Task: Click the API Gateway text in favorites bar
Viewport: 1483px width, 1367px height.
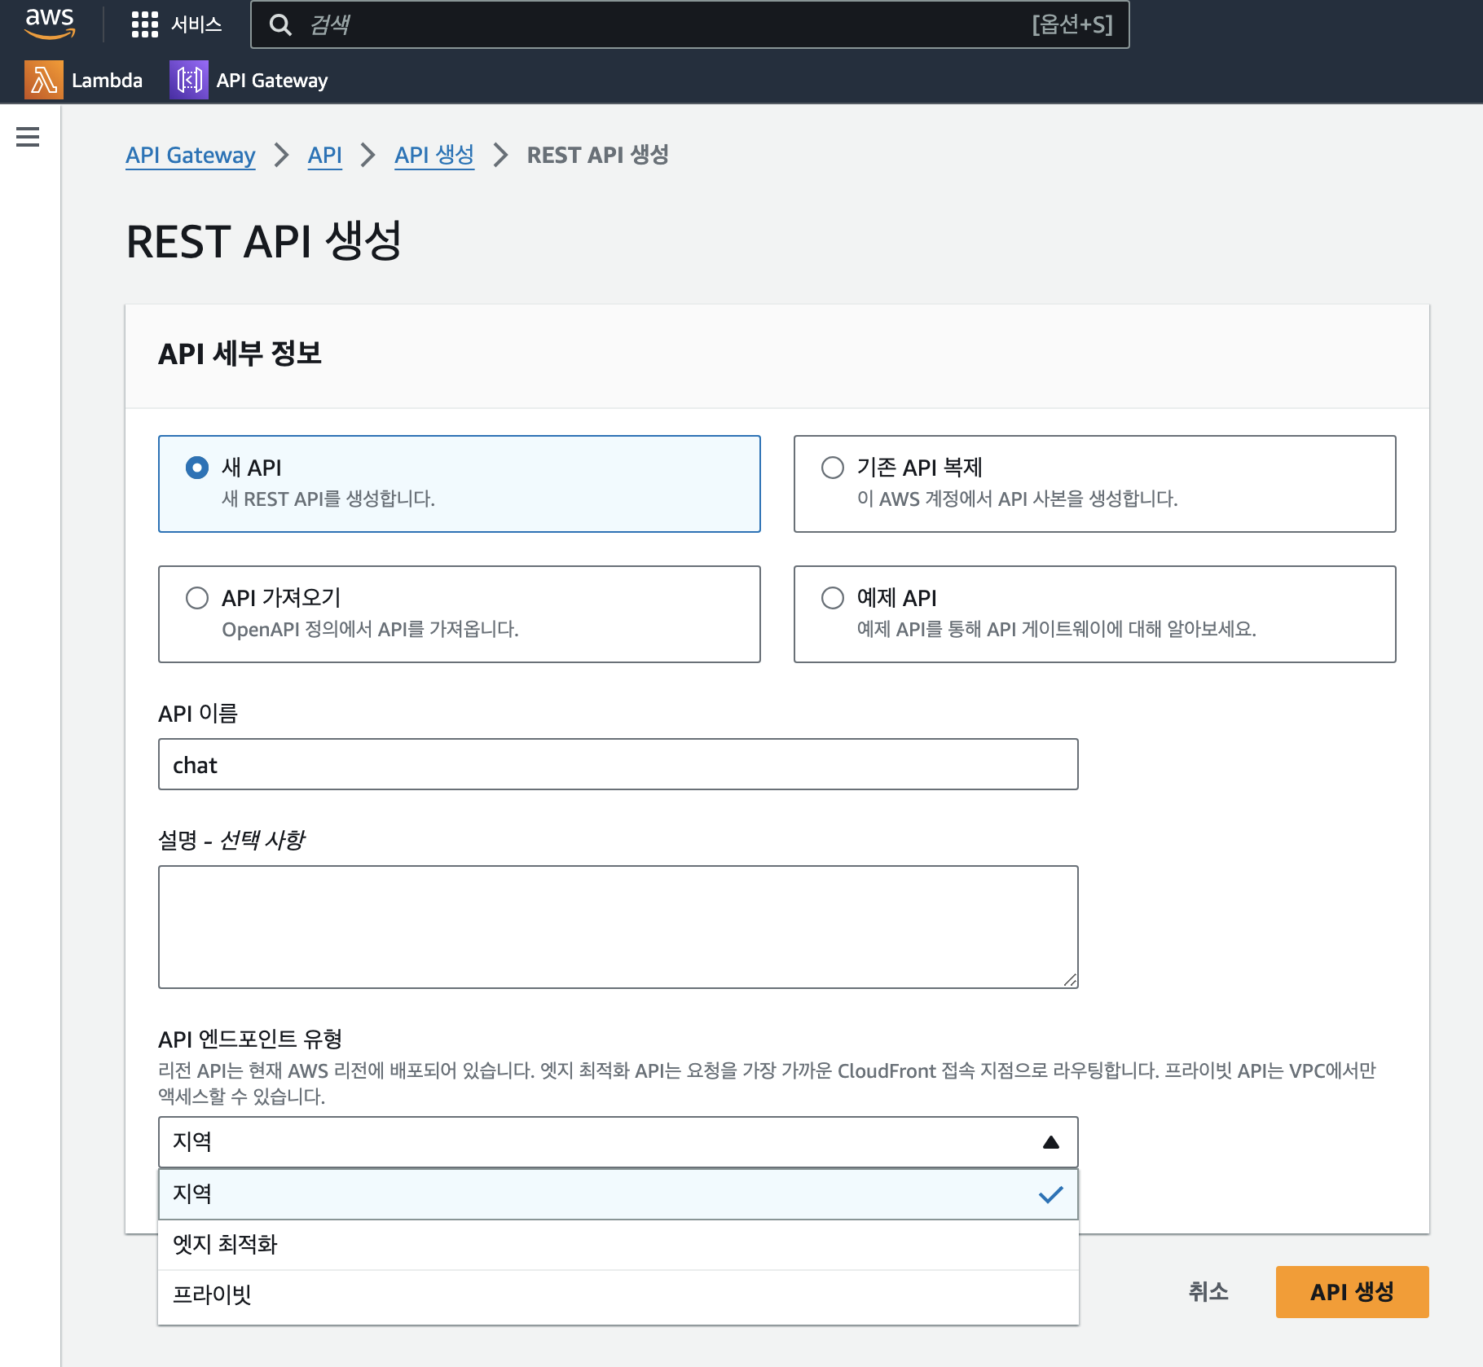Action: [272, 80]
